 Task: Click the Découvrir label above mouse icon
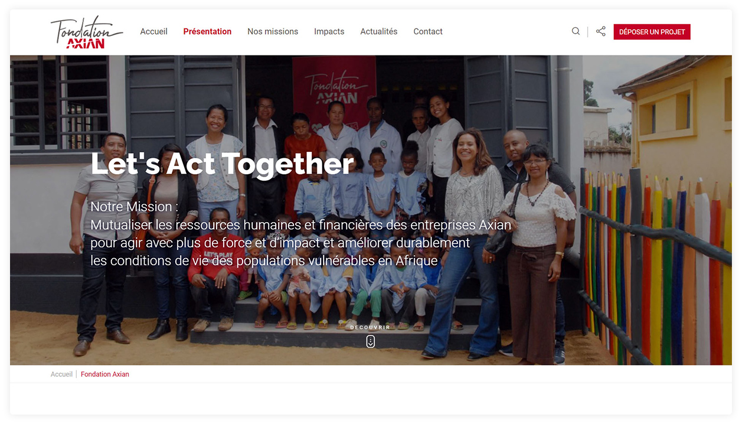click(x=370, y=327)
